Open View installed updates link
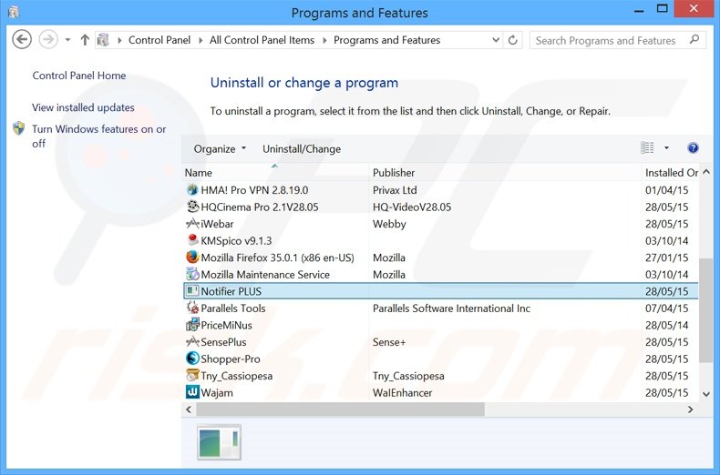The image size is (720, 475). pos(83,107)
